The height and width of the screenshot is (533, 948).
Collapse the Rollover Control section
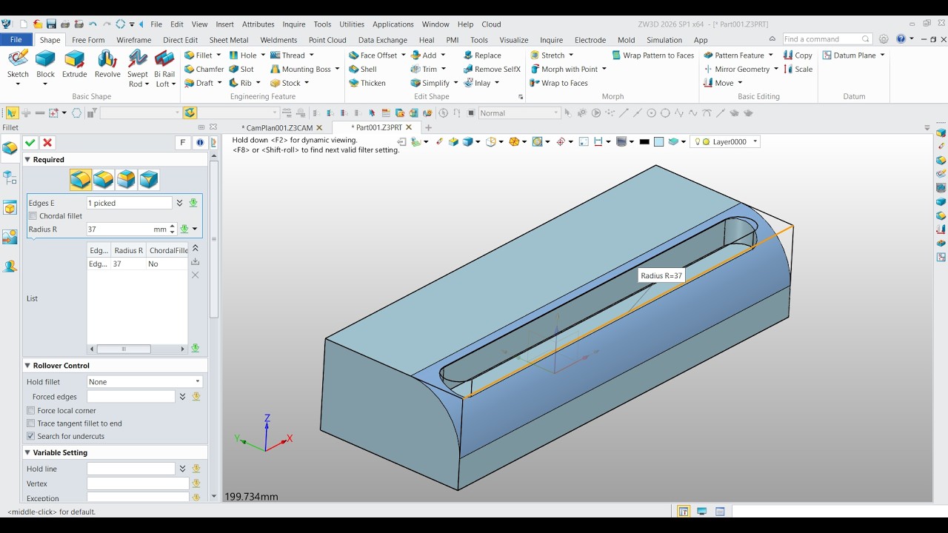click(27, 366)
